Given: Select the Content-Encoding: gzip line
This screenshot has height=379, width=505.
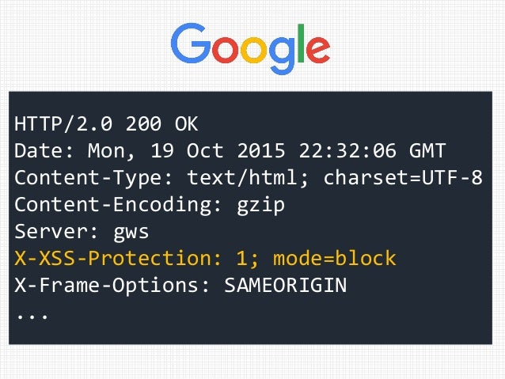Looking at the screenshot, I should [x=150, y=205].
